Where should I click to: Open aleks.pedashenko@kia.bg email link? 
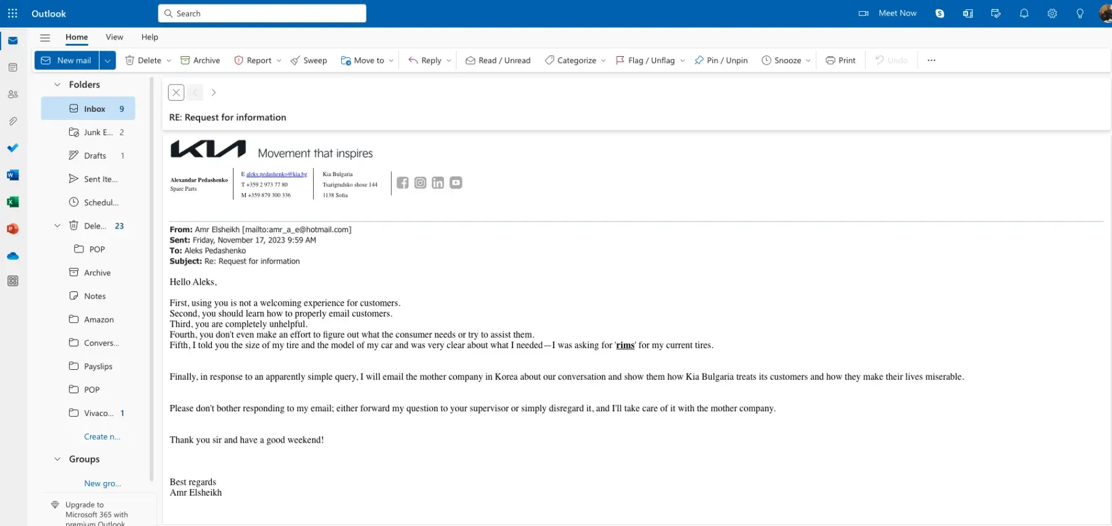[276, 174]
